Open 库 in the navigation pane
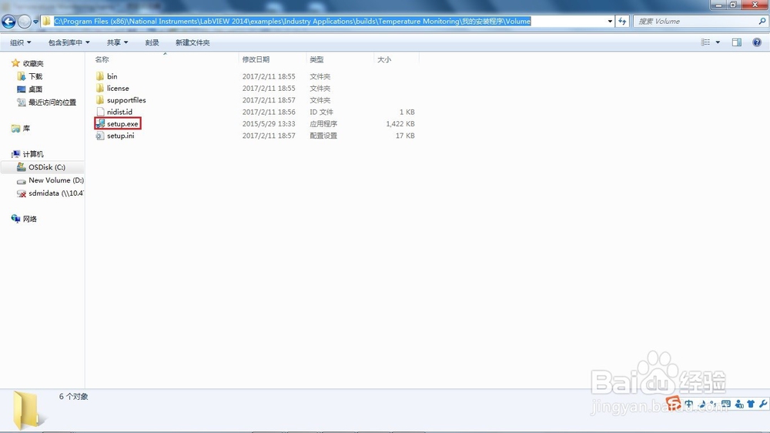The image size is (770, 433). click(26, 128)
